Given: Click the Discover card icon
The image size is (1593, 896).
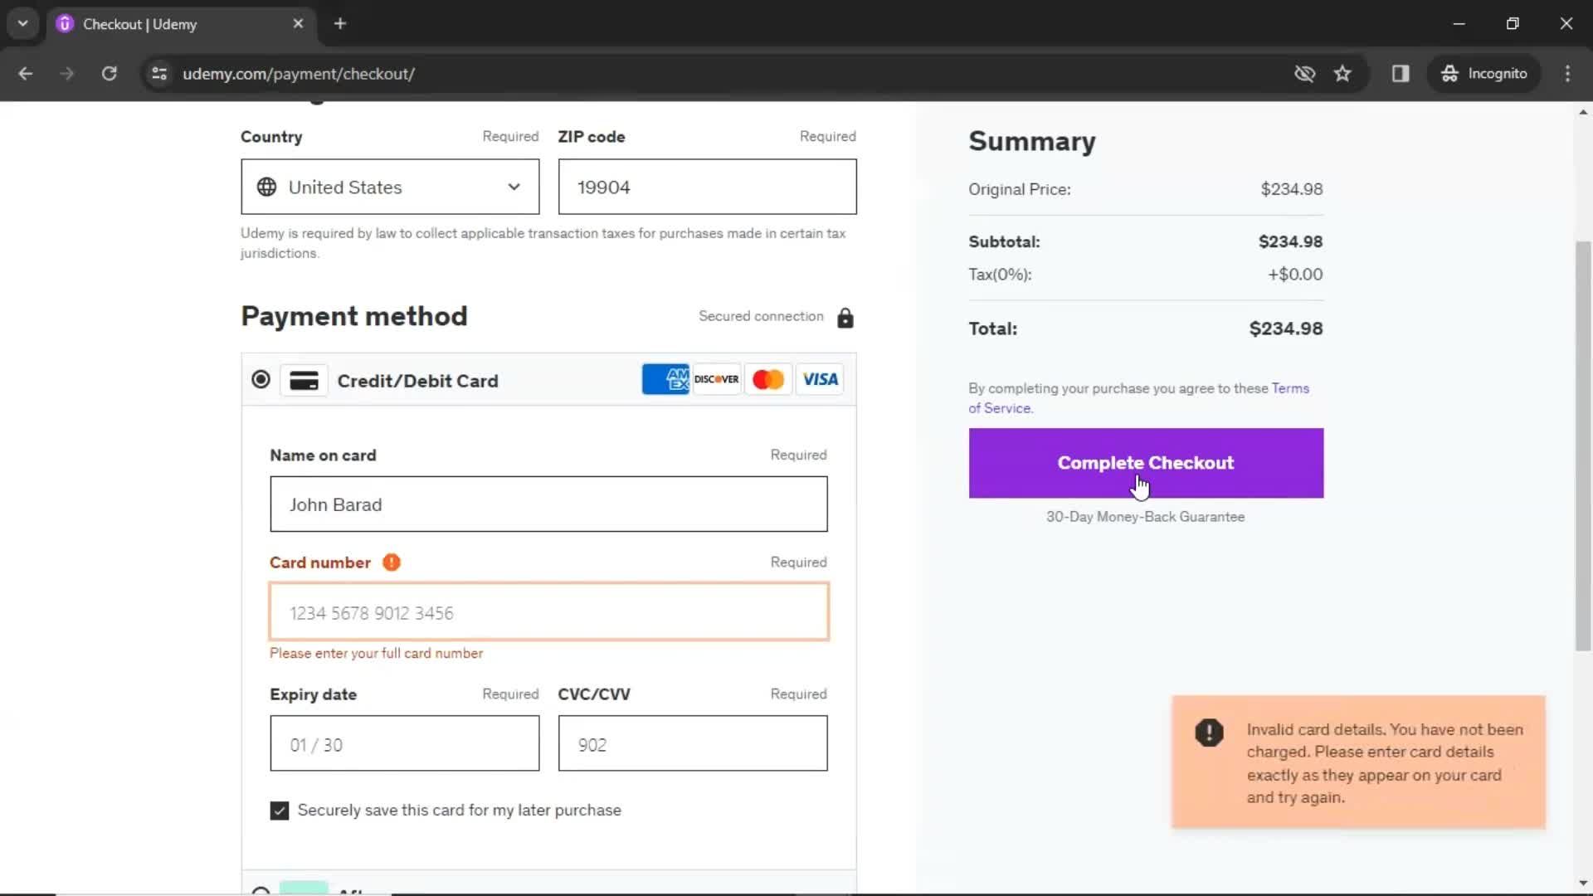Looking at the screenshot, I should pos(717,380).
